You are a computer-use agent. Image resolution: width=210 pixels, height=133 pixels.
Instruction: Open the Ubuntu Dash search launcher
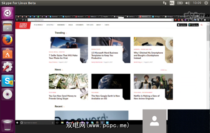(x=8, y=13)
